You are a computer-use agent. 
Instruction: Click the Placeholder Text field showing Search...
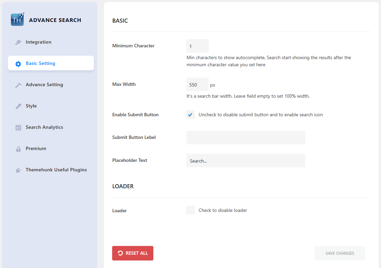pyautogui.click(x=246, y=161)
